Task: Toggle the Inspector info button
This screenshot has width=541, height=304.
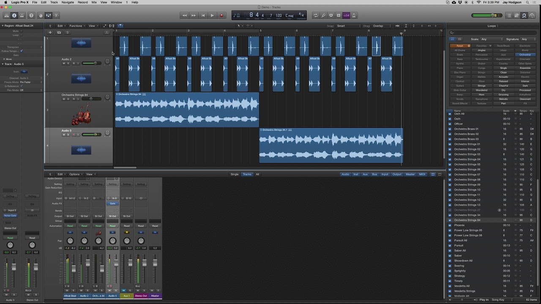Action: click(14, 16)
